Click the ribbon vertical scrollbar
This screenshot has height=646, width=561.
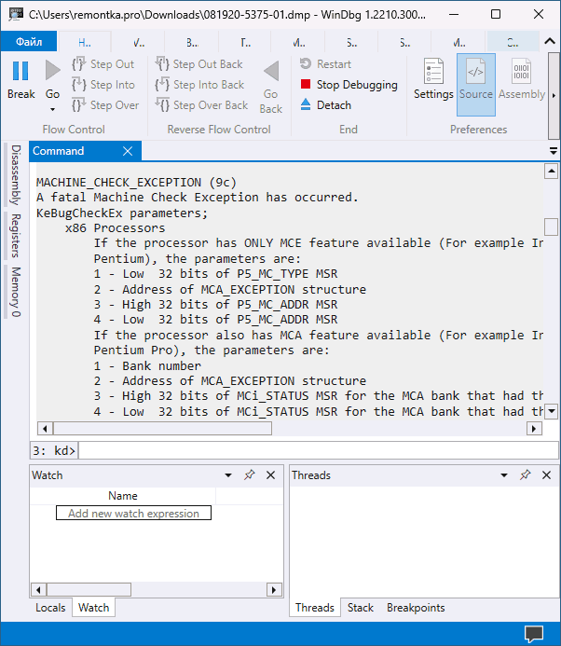[x=554, y=96]
